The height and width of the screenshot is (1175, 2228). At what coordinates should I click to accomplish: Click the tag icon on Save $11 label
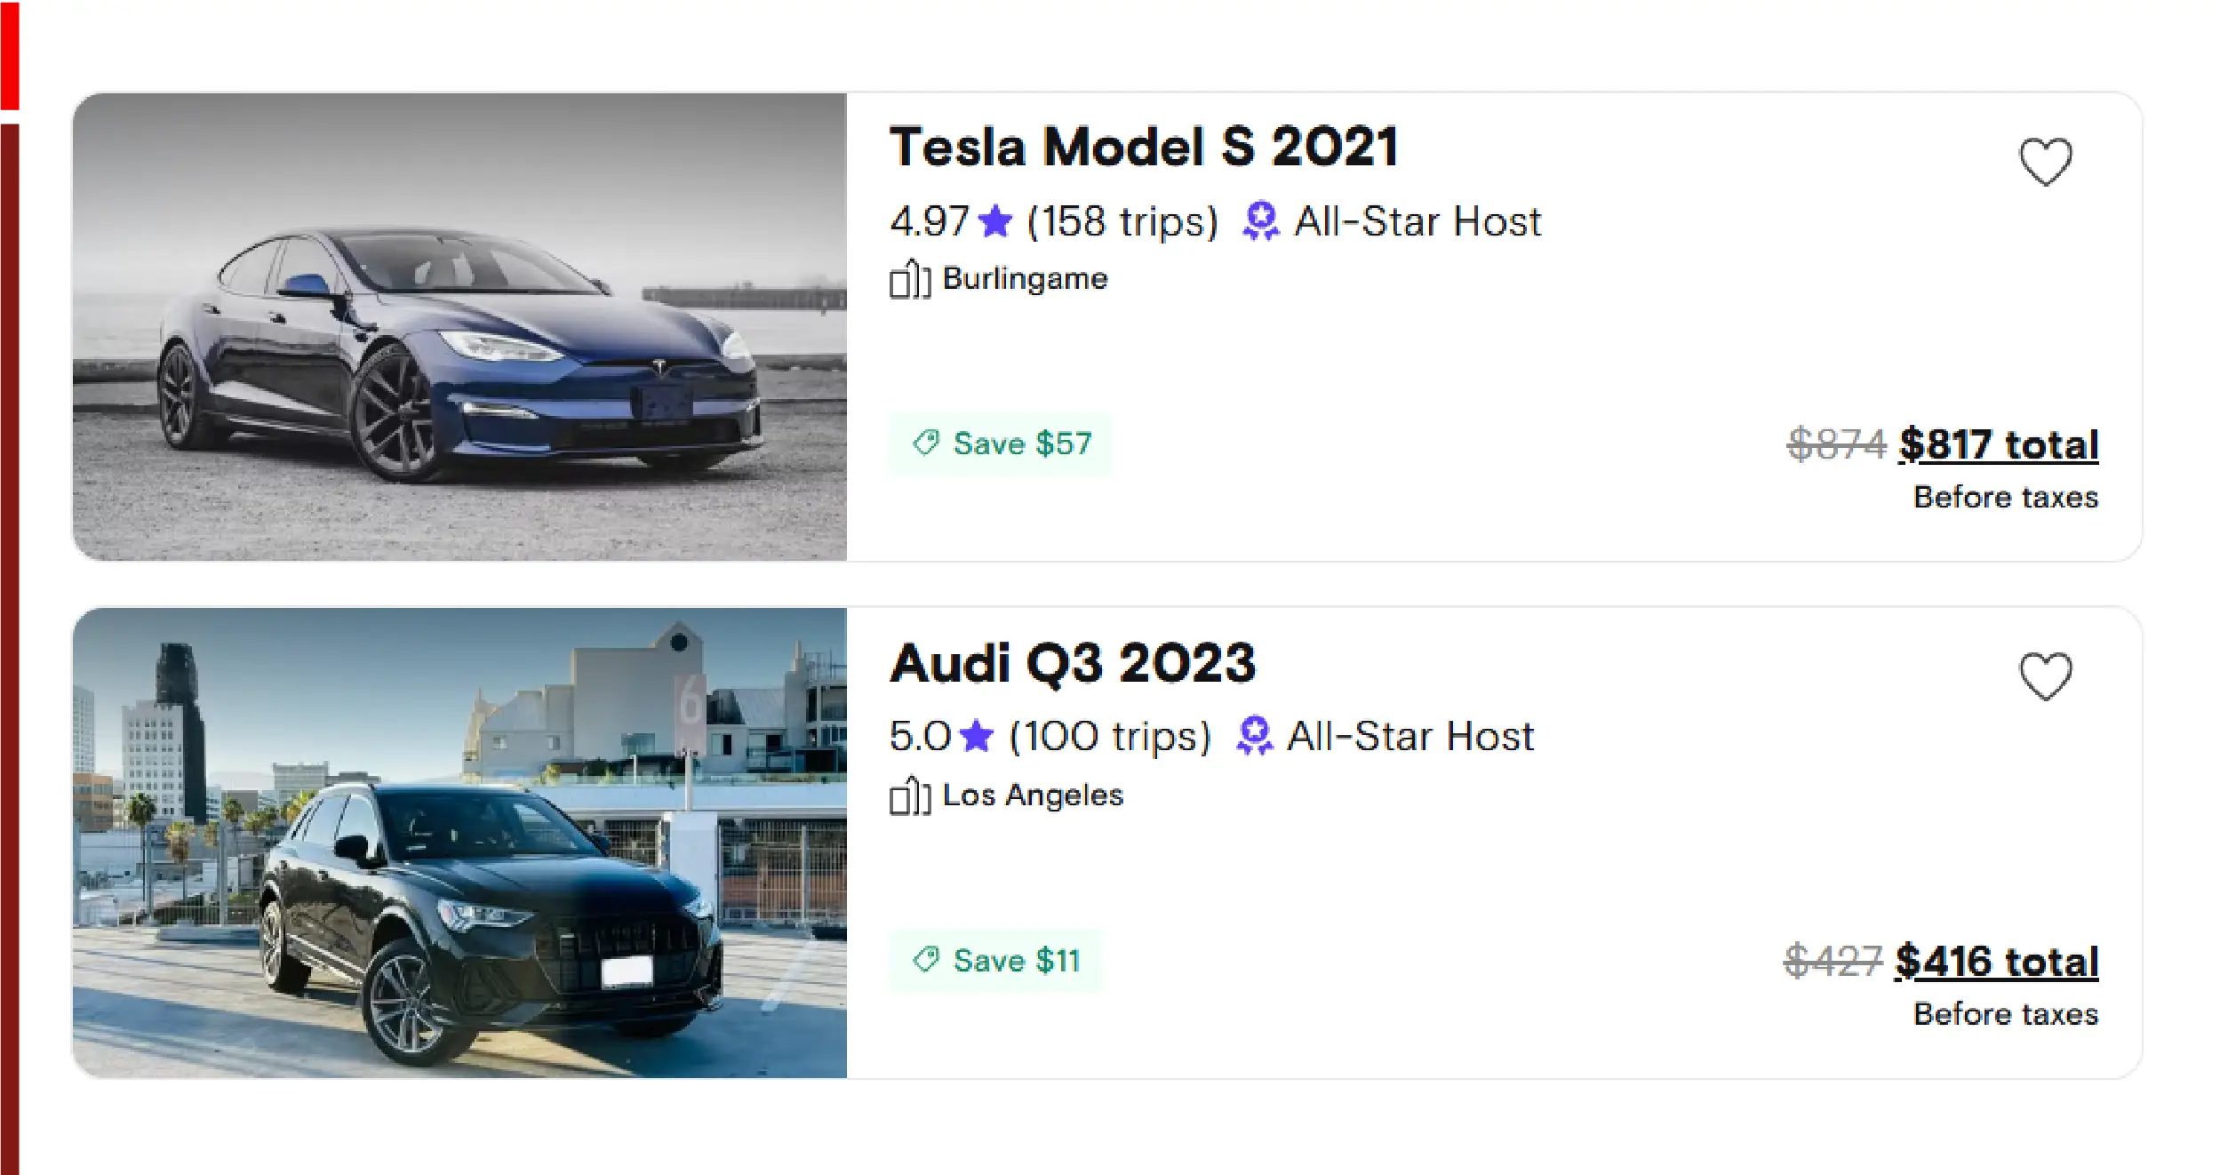[924, 960]
